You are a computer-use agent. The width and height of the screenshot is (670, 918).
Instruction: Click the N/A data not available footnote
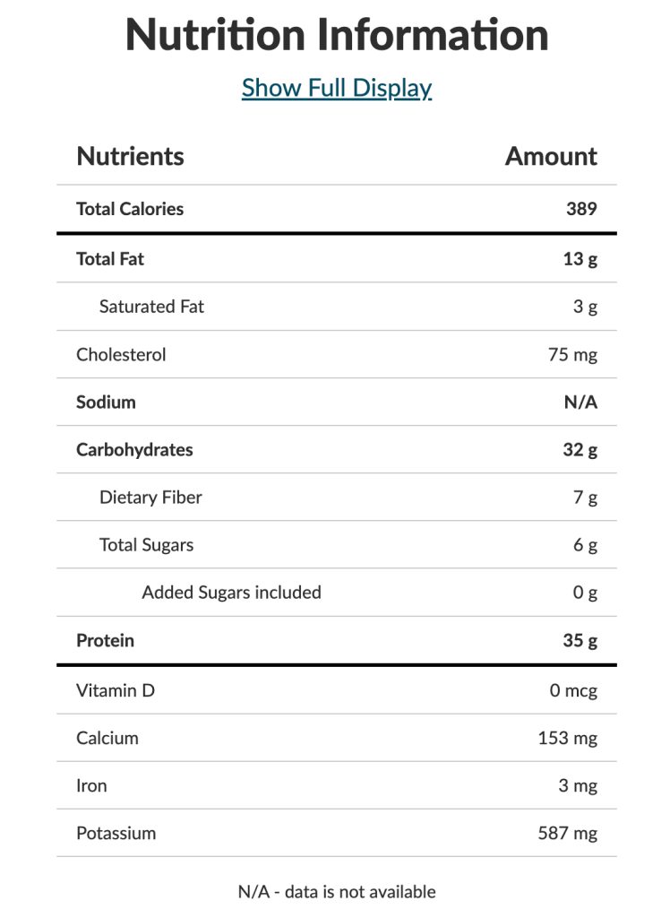tap(337, 892)
